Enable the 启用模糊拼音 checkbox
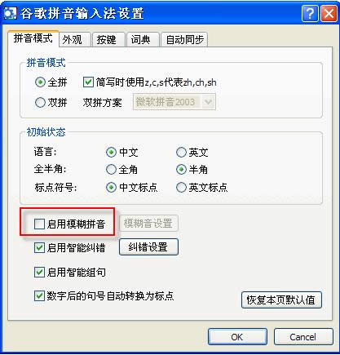Viewport: 340px width, 355px height. tap(39, 224)
